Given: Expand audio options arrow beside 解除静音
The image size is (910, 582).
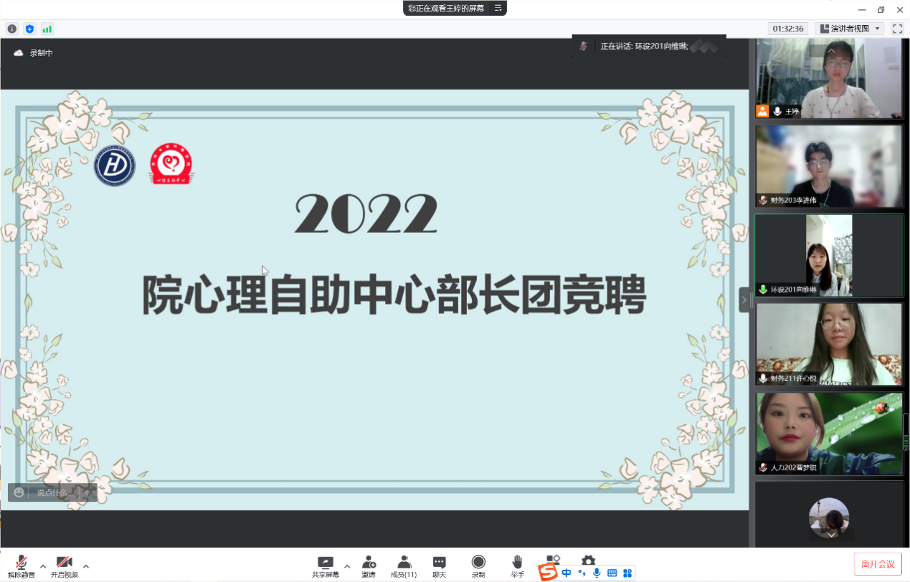Looking at the screenshot, I should tap(43, 566).
